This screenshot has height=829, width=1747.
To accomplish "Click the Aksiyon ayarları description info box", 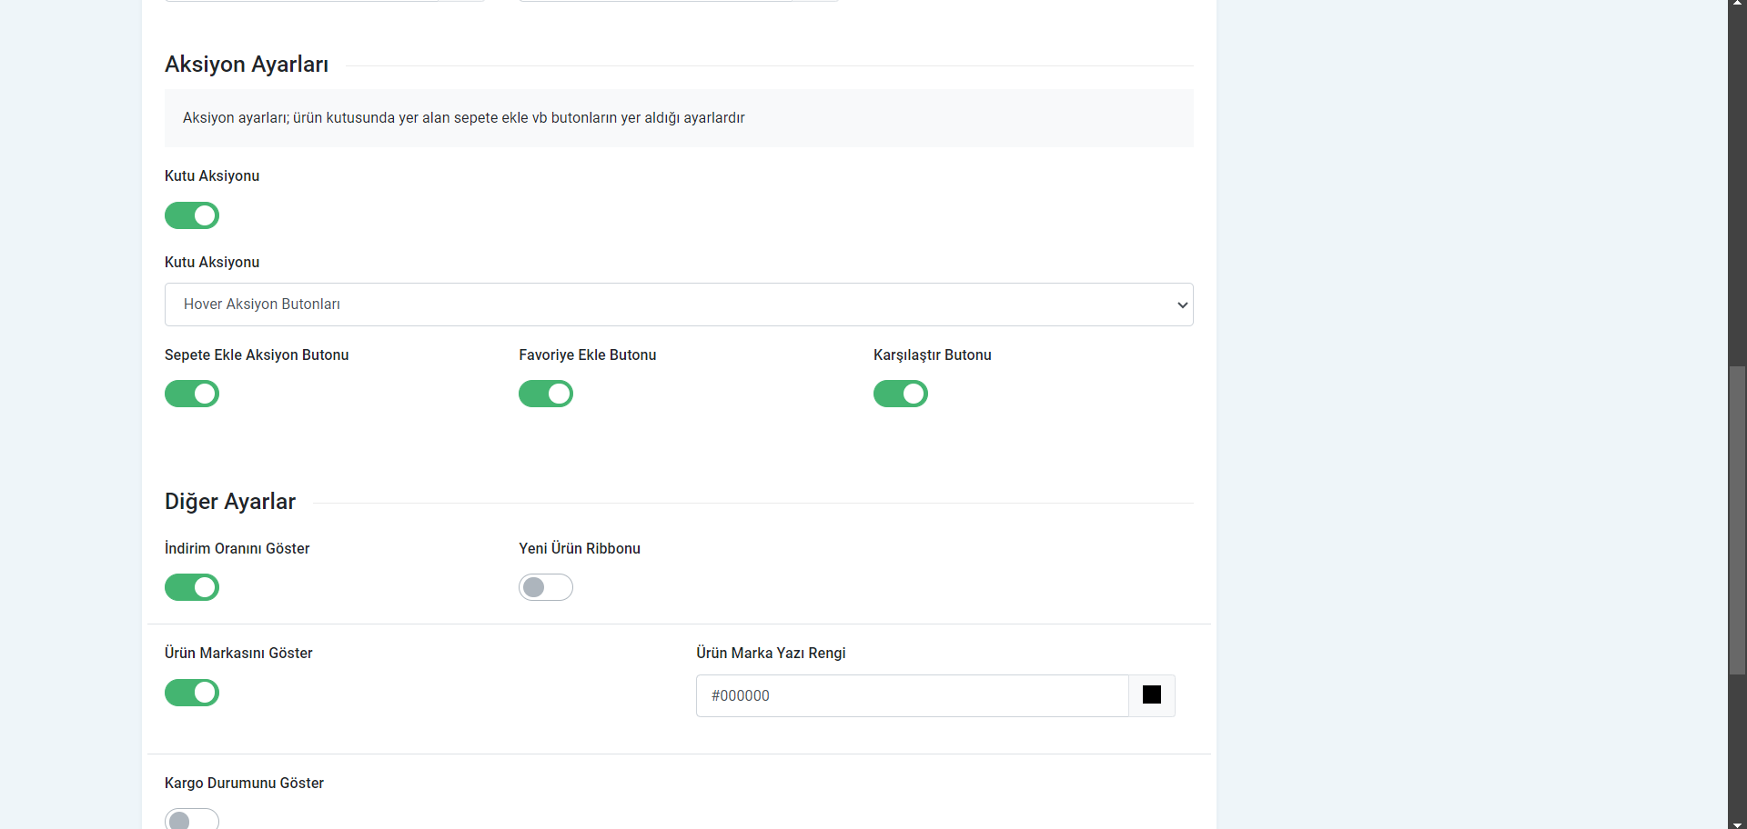I will (x=678, y=118).
